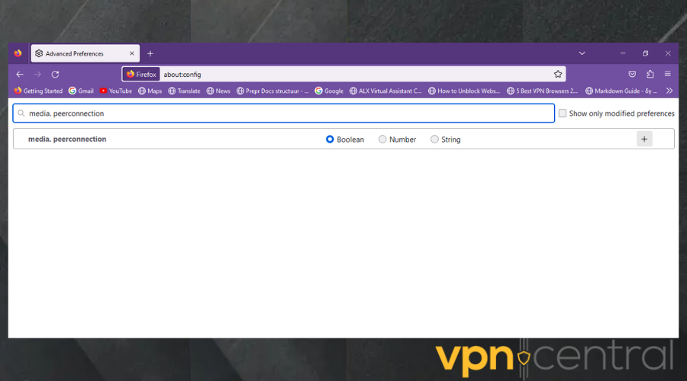Close the Advanced Preferences tab

(131, 53)
